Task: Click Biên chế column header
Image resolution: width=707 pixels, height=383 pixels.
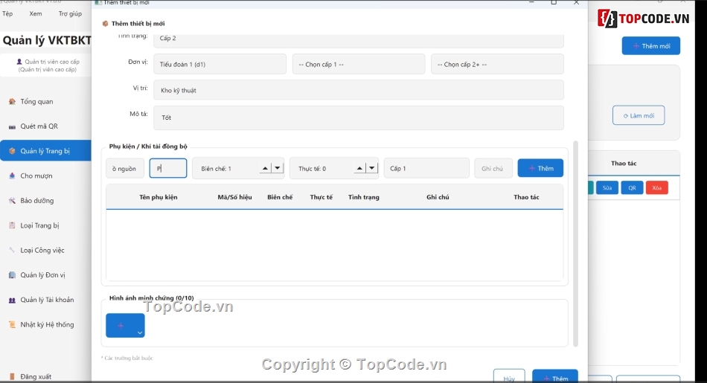Action: click(280, 197)
